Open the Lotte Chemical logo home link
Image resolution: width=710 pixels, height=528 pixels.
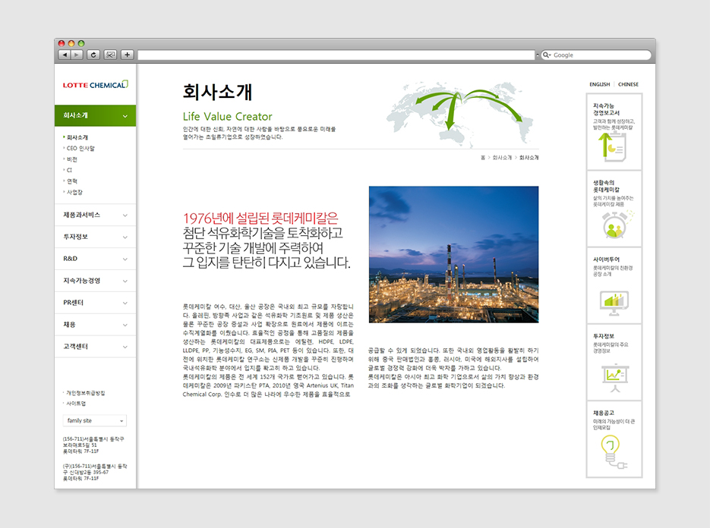pyautogui.click(x=96, y=85)
